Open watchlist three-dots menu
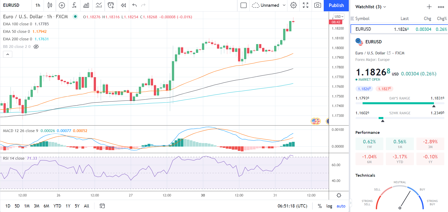Screen dimensions: 448x212 [x=441, y=7]
